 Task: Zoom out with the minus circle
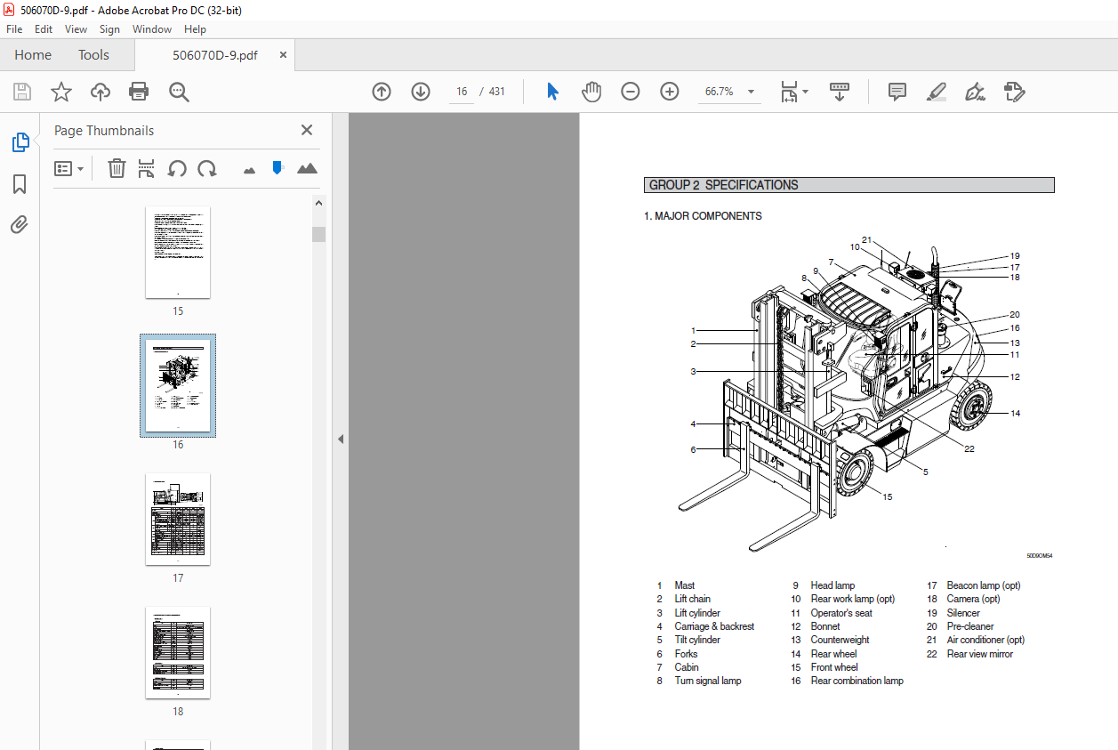click(631, 92)
